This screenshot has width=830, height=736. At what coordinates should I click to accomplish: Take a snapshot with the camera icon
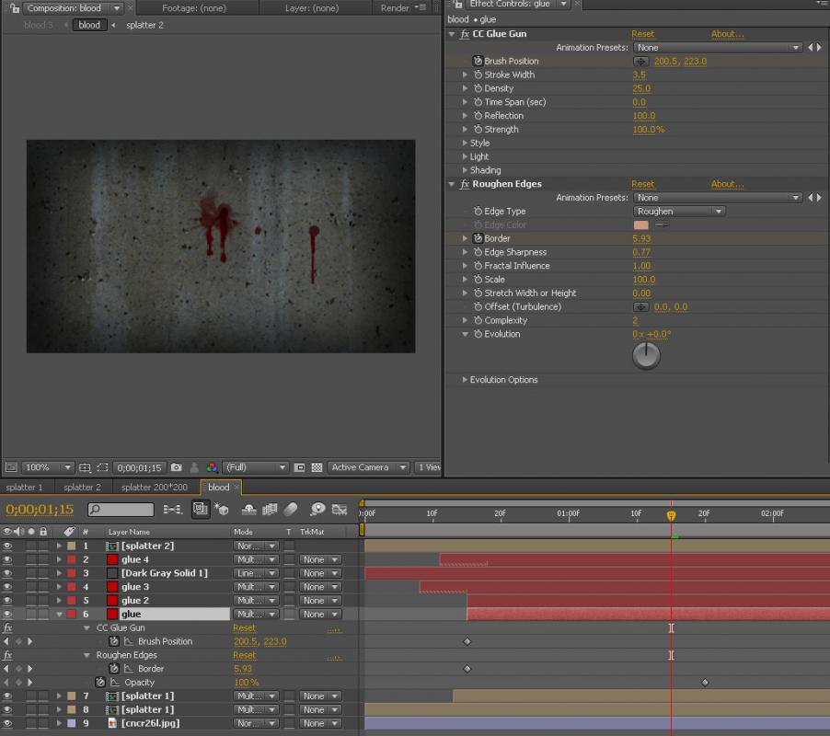click(177, 467)
